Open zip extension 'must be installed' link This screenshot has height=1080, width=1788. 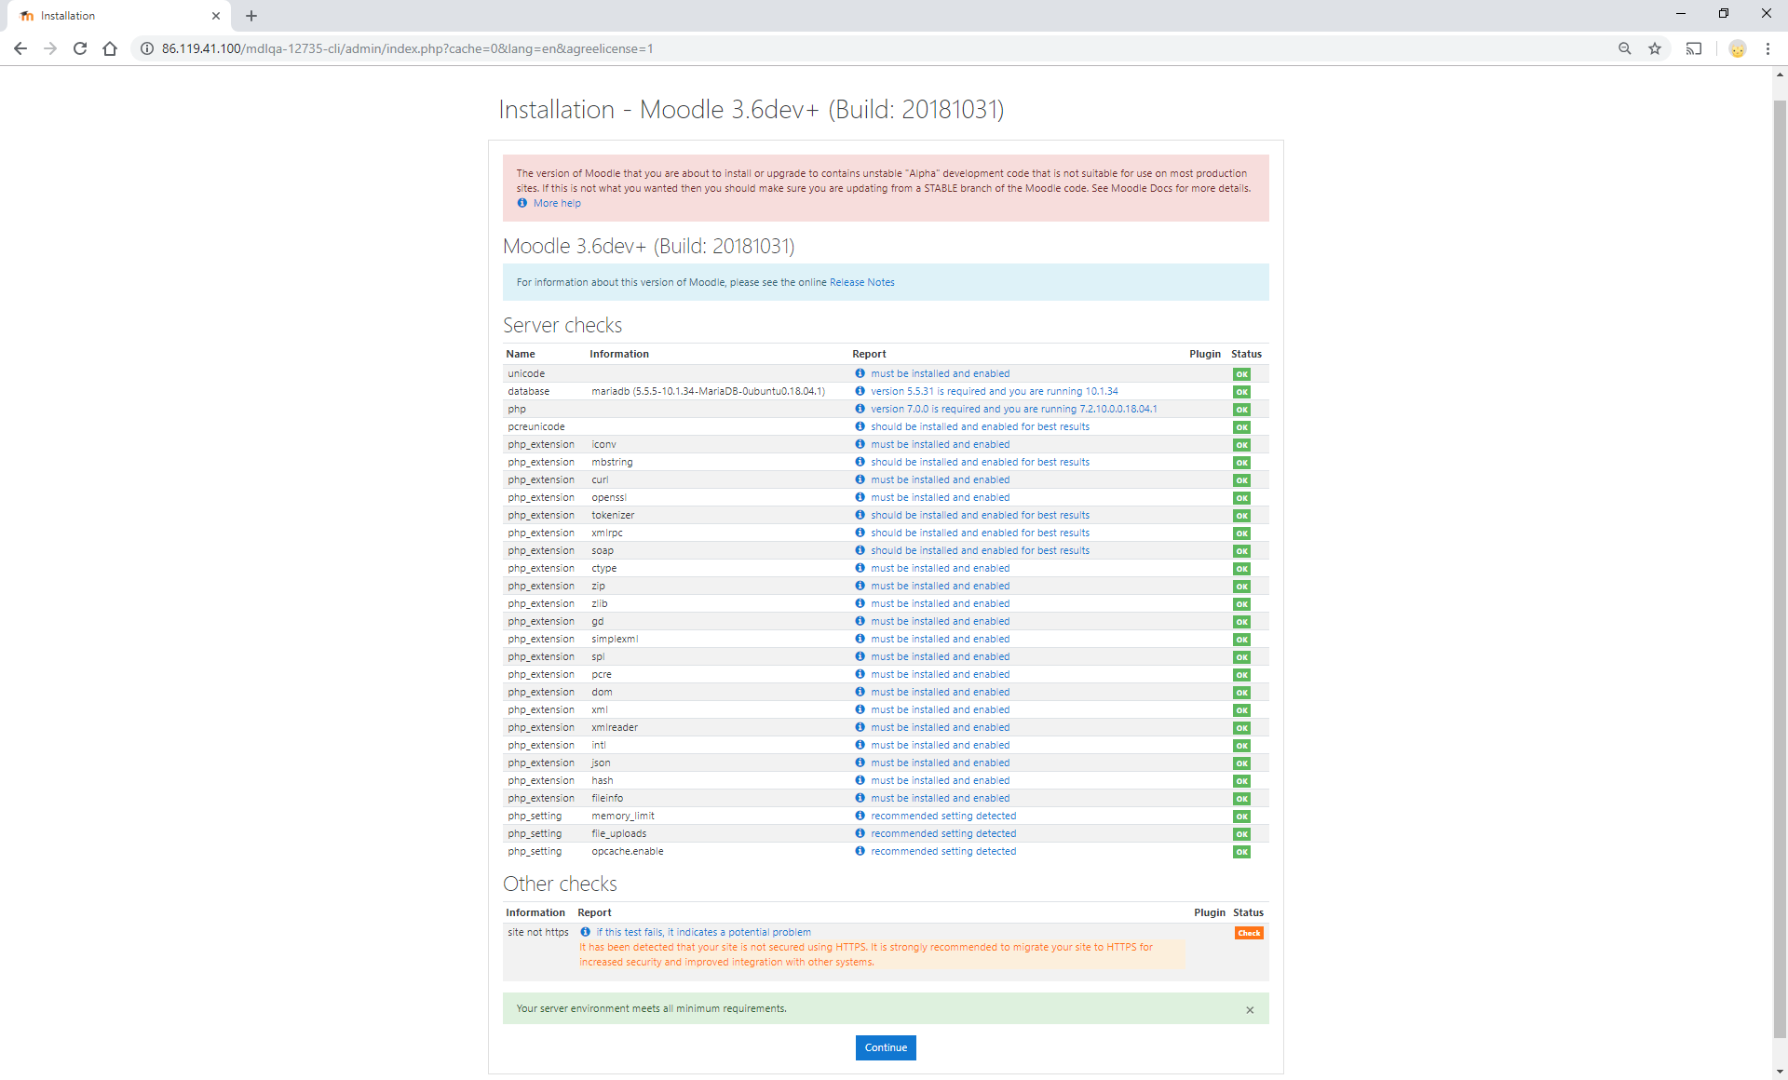pyautogui.click(x=940, y=586)
